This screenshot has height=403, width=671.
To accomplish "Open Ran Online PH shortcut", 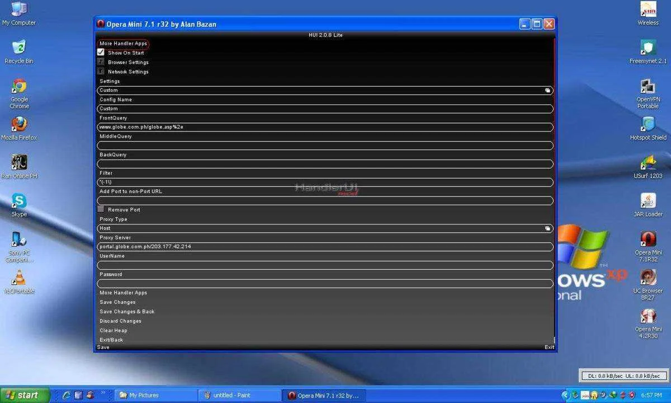I will coord(19,166).
